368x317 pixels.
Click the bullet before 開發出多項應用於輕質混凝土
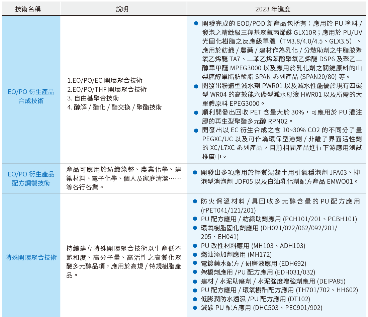coord(195,172)
